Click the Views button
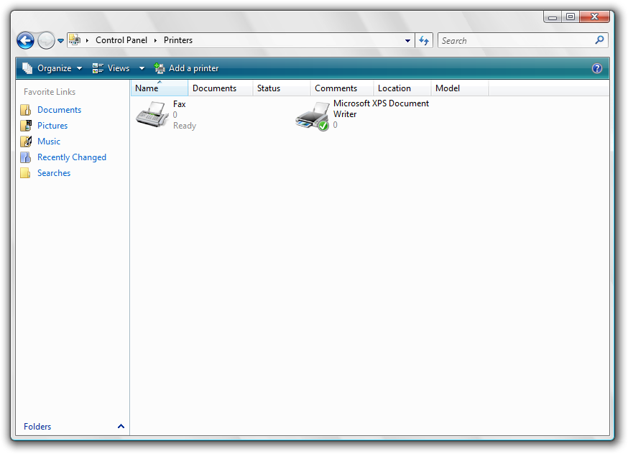The height and width of the screenshot is (454, 628). 111,68
